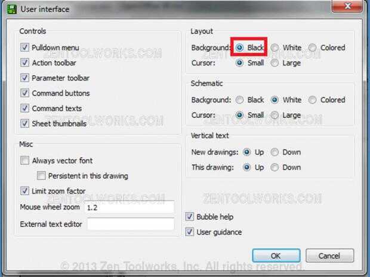The image size is (370, 277).
Task: Toggle Limit zoom factor checkbox
Action: pyautogui.click(x=25, y=191)
